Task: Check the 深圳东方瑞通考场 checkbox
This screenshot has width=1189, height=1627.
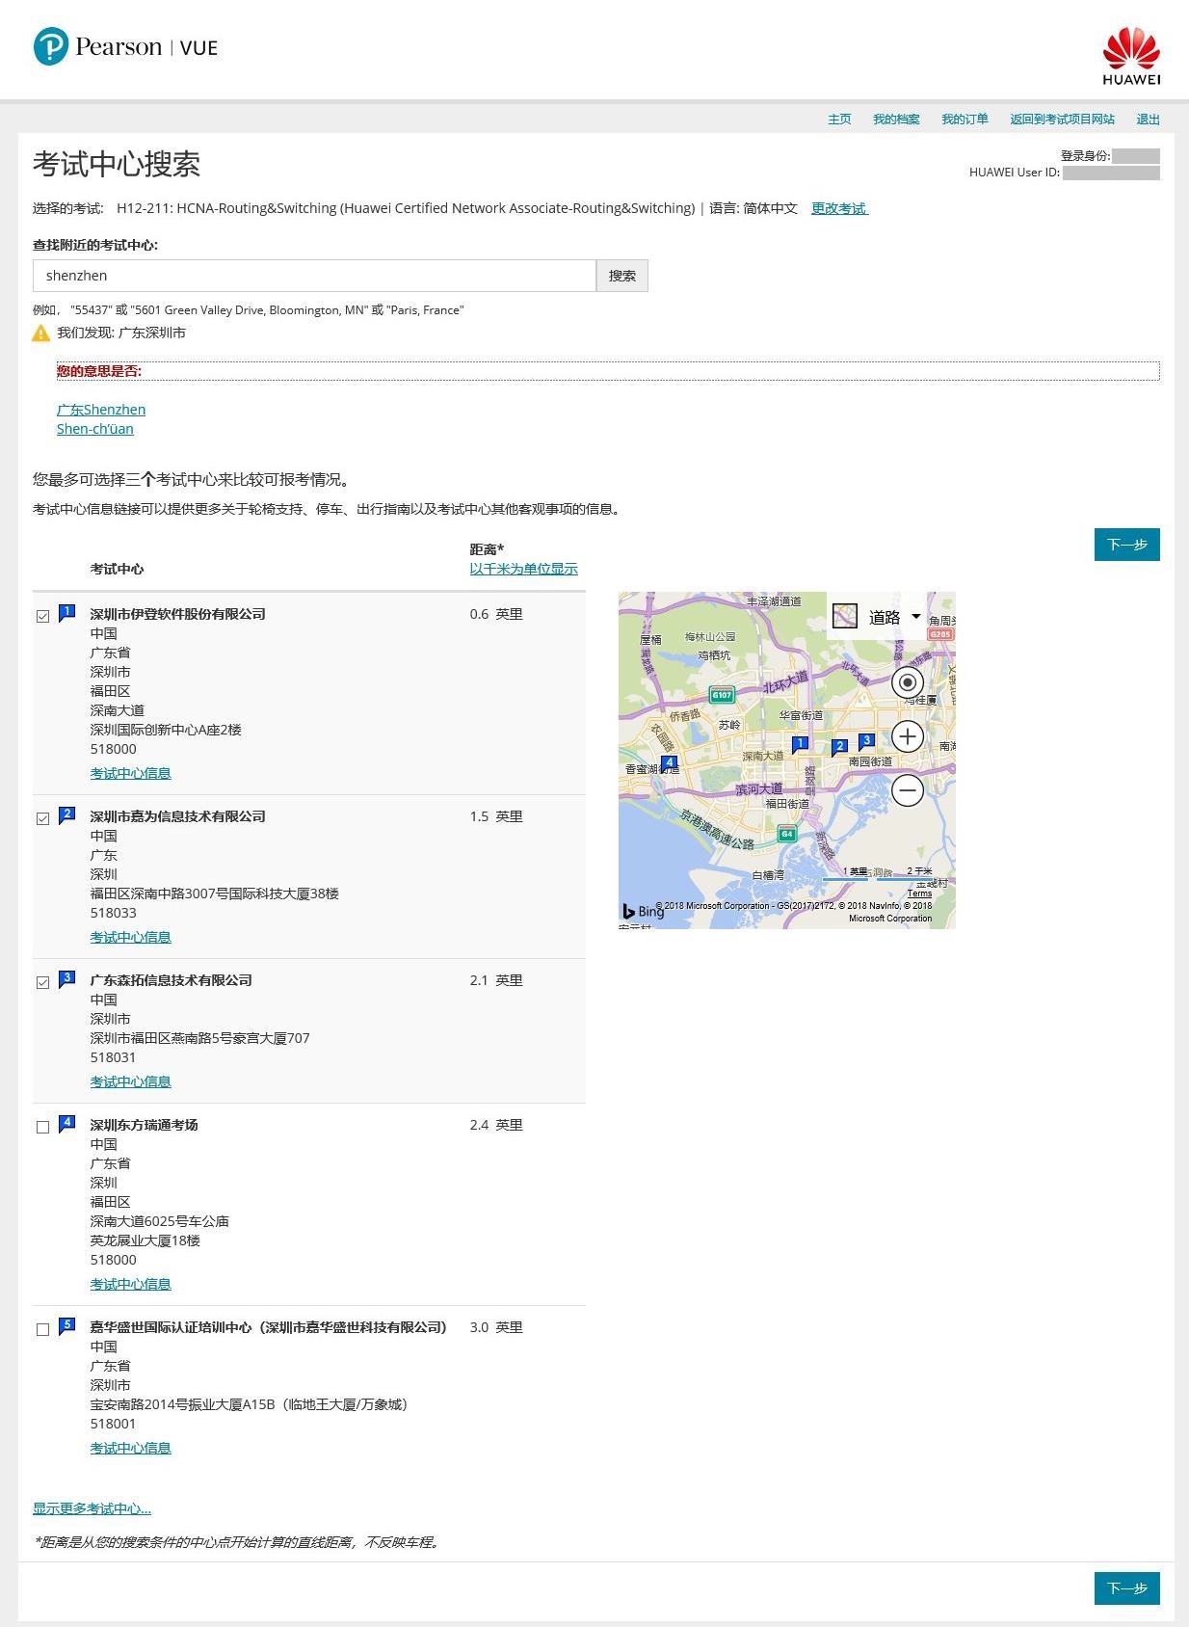Action: coord(42,1127)
